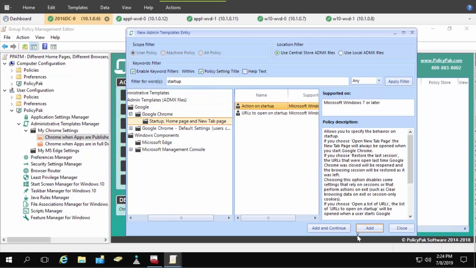The height and width of the screenshot is (268, 476).
Task: Click the Close button in the dialog
Action: pyautogui.click(x=402, y=228)
